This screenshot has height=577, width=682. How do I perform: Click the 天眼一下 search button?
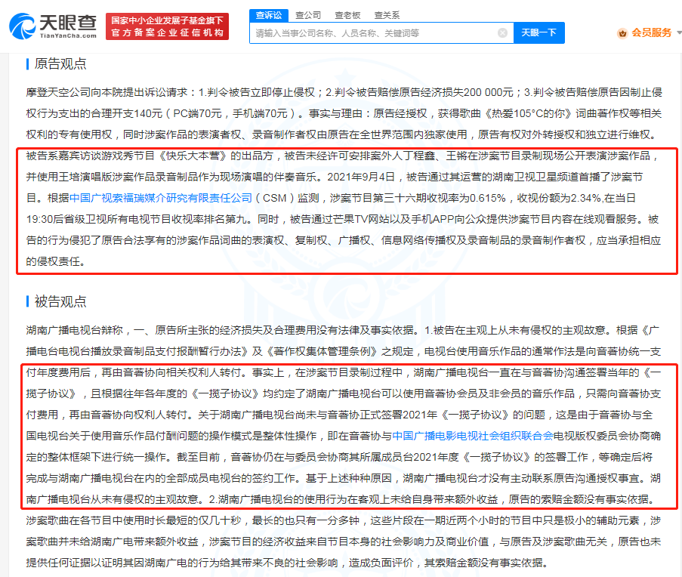tap(539, 33)
